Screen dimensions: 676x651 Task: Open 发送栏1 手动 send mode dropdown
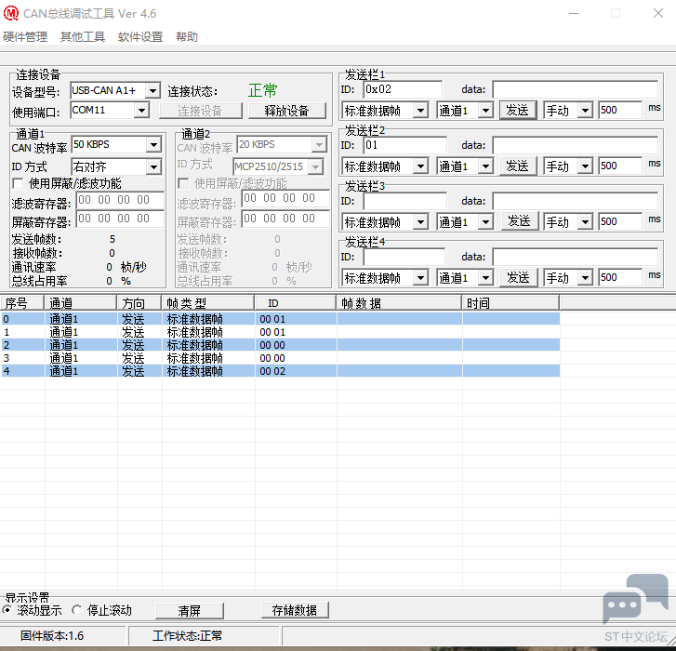point(585,111)
